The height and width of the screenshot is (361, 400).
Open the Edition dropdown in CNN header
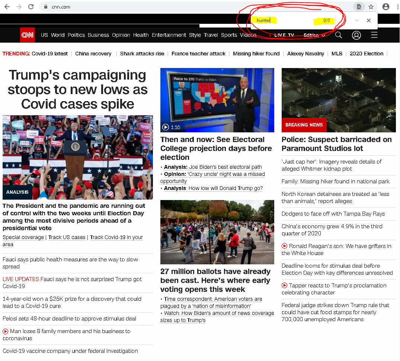pyautogui.click(x=314, y=35)
